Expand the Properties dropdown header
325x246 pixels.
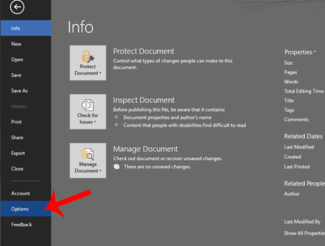pyautogui.click(x=300, y=52)
